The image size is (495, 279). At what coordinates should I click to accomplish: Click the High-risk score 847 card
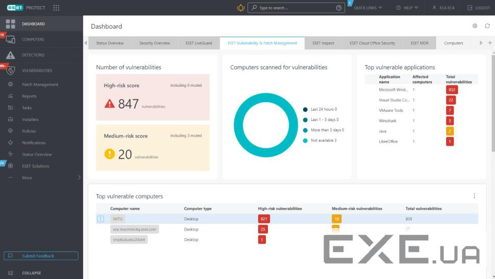(x=153, y=97)
